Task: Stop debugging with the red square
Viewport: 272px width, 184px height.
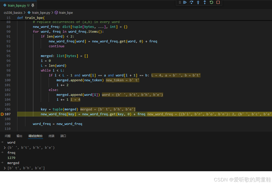Action: click(x=218, y=2)
